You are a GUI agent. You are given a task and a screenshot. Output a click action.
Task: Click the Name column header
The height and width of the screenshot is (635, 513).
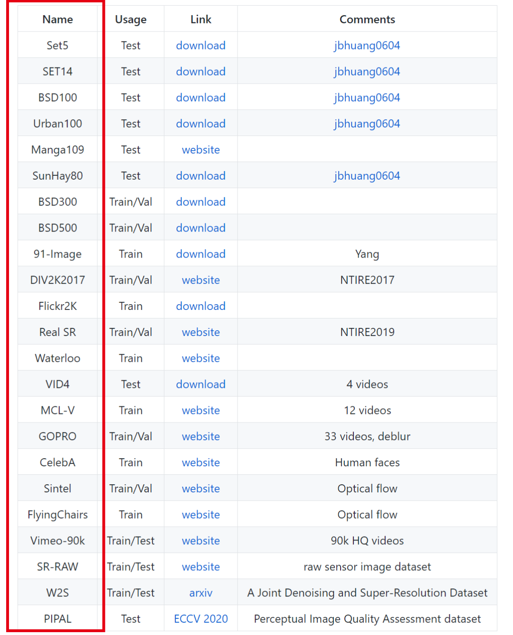[x=57, y=19]
